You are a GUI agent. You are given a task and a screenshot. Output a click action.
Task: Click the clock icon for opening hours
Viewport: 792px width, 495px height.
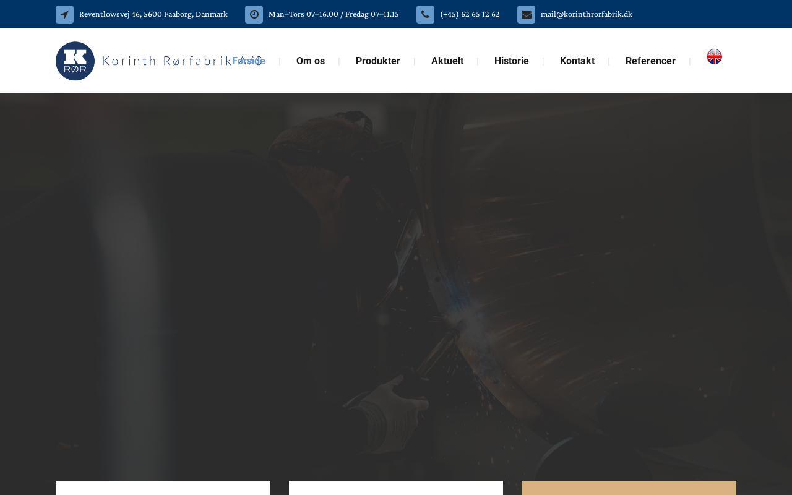254,14
